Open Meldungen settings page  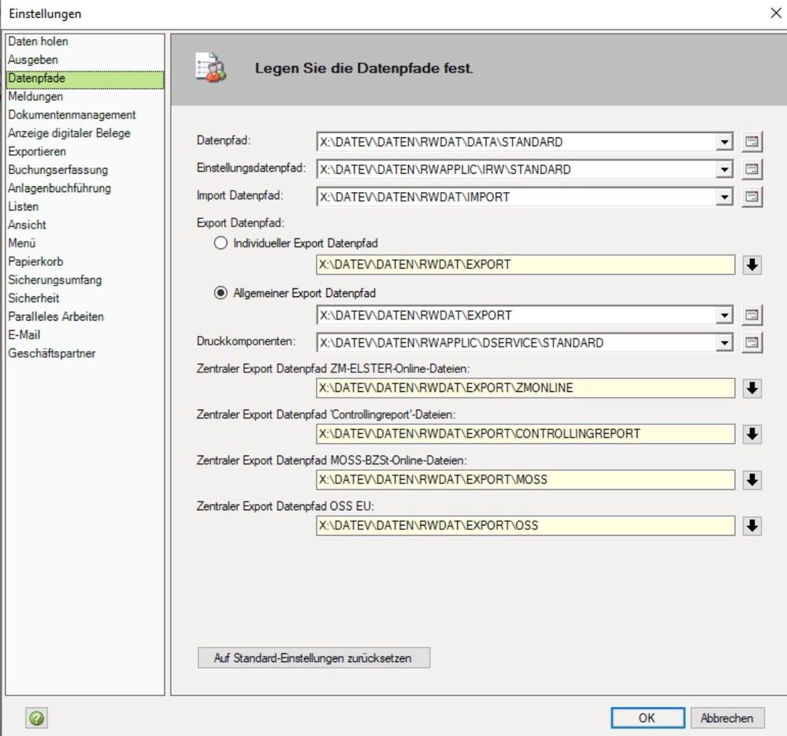(x=85, y=97)
